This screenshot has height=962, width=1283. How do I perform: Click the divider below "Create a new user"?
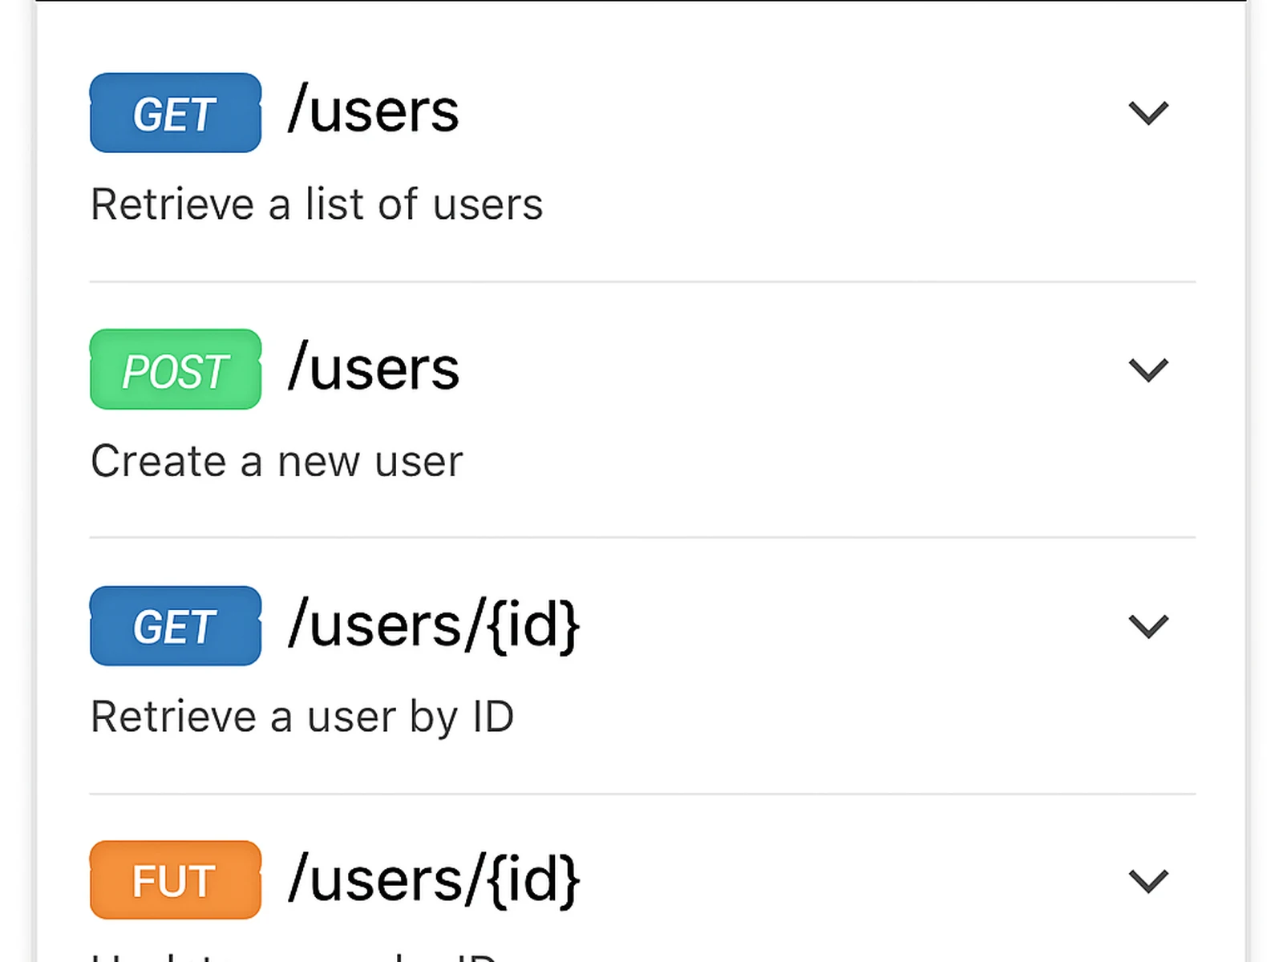pyautogui.click(x=641, y=537)
